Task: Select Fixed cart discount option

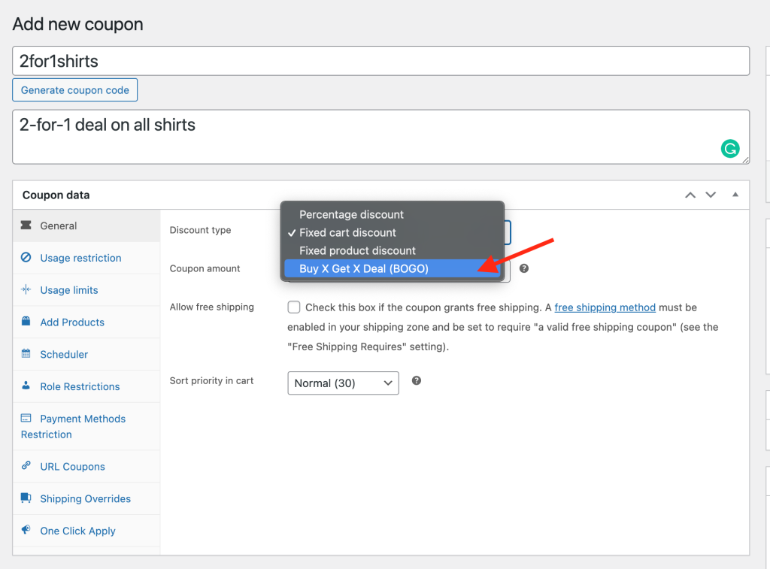Action: click(x=393, y=233)
